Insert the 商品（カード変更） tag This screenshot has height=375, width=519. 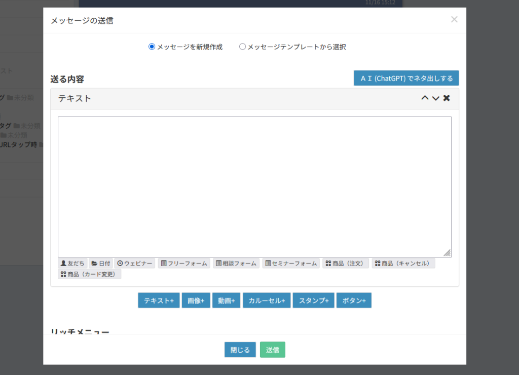tap(89, 274)
